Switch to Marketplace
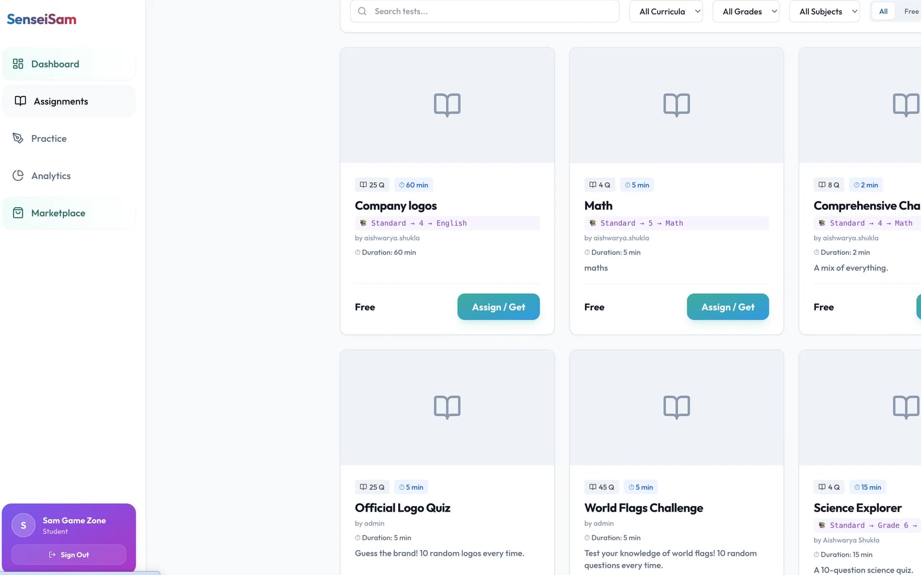This screenshot has height=575, width=921. click(x=69, y=213)
